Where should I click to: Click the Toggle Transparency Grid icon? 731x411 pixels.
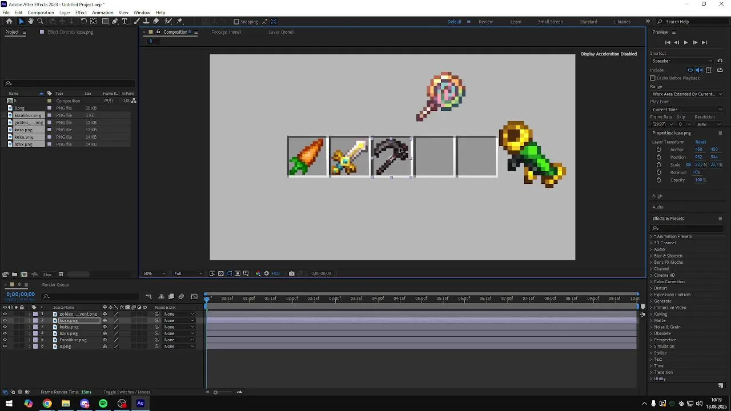coord(220,273)
